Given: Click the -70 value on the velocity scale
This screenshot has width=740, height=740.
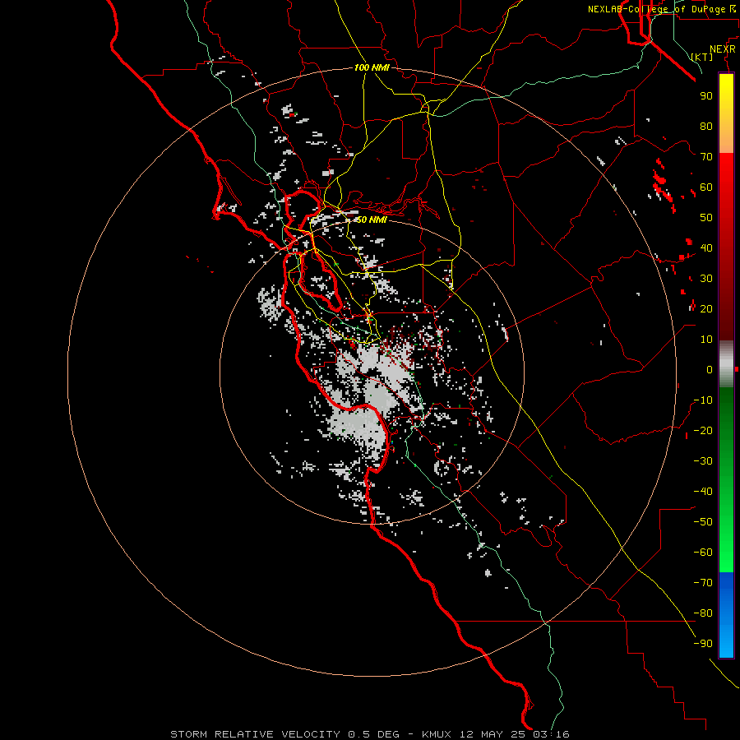Looking at the screenshot, I should (703, 583).
